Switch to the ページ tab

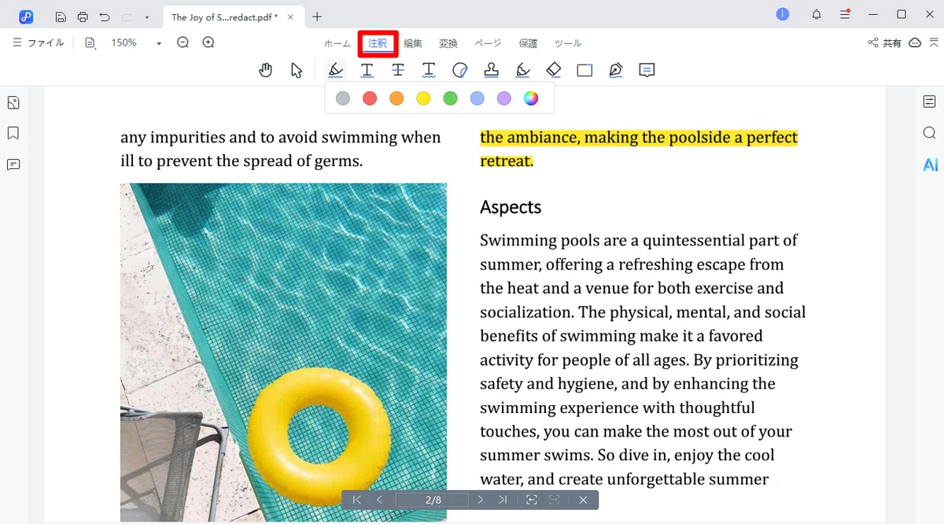488,43
